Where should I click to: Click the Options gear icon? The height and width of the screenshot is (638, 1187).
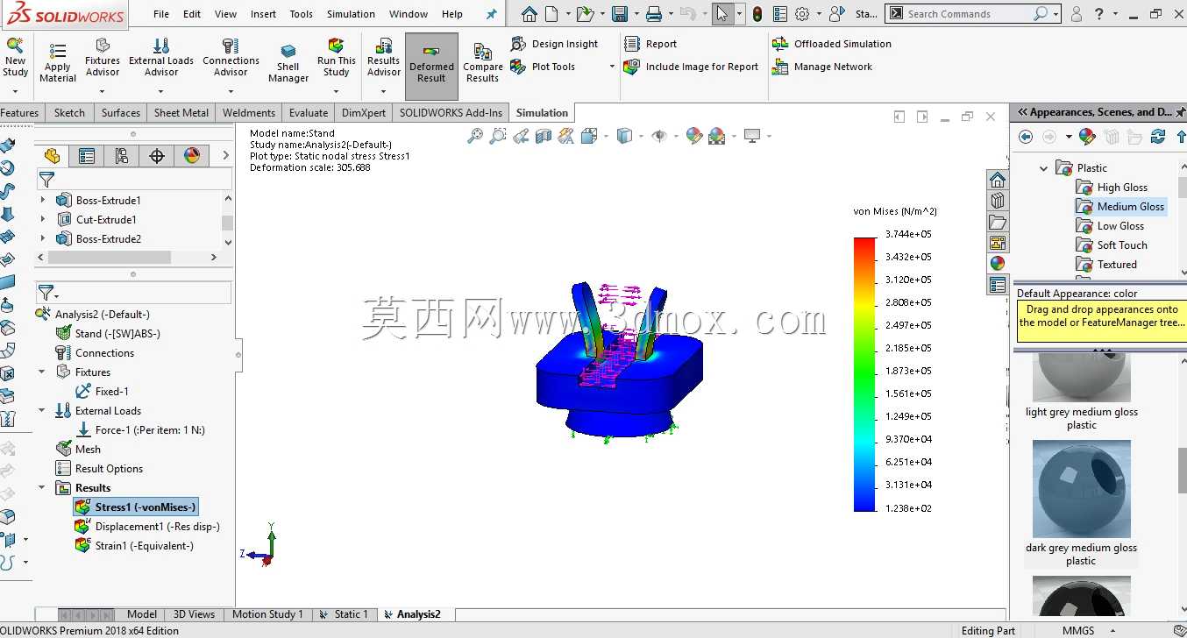tap(802, 14)
